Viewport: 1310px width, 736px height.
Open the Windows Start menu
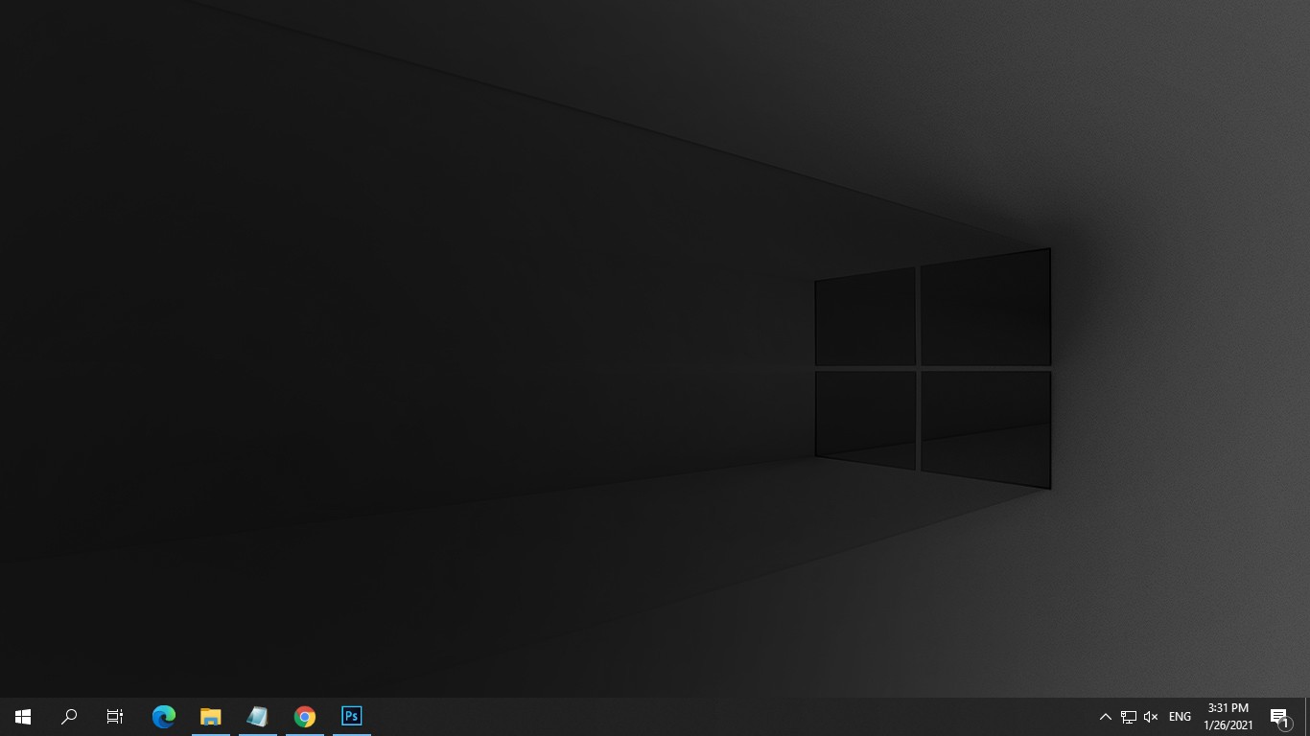point(23,717)
